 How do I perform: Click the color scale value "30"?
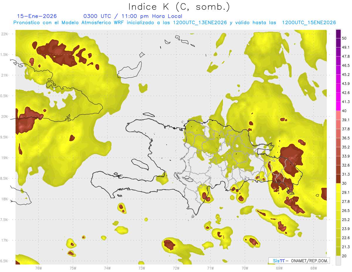(344, 183)
